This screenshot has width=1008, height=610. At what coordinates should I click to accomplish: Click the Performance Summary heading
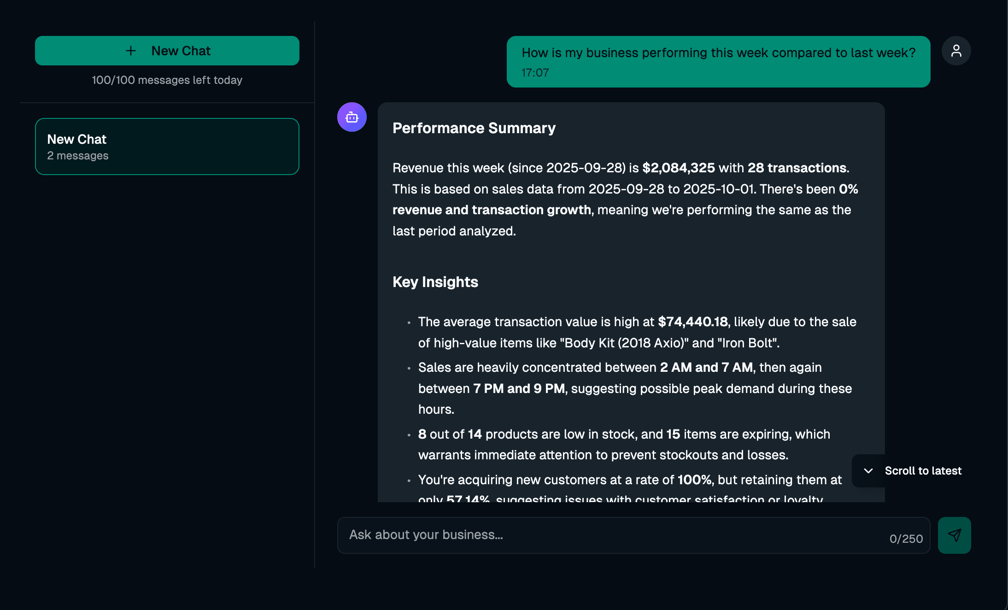(x=474, y=128)
